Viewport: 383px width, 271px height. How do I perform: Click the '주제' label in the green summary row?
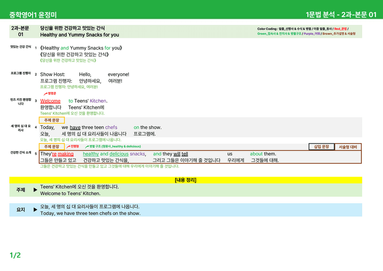[x=20, y=190]
